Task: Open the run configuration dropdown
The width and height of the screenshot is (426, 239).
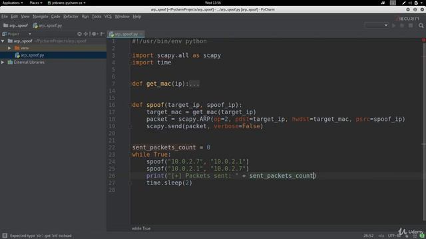Action: [377, 25]
